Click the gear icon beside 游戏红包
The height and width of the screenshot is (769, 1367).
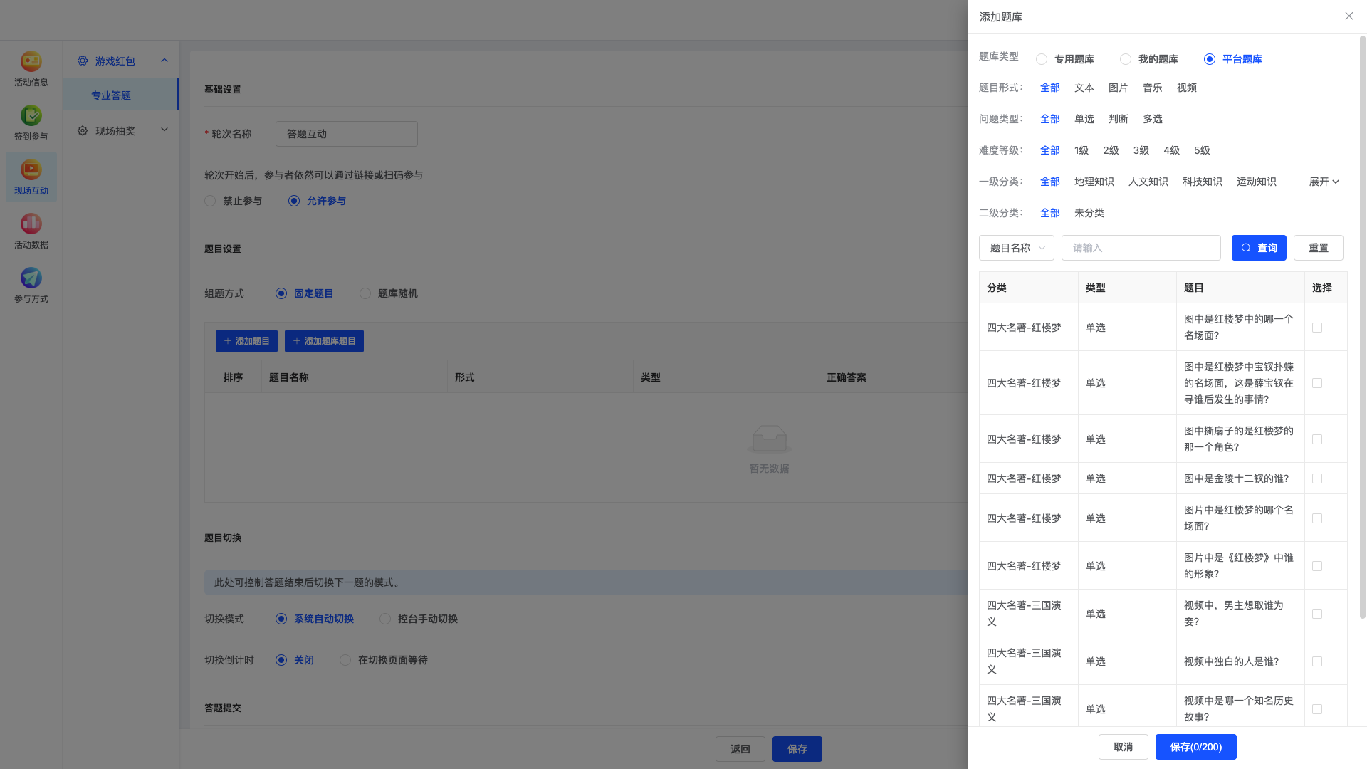pos(83,61)
